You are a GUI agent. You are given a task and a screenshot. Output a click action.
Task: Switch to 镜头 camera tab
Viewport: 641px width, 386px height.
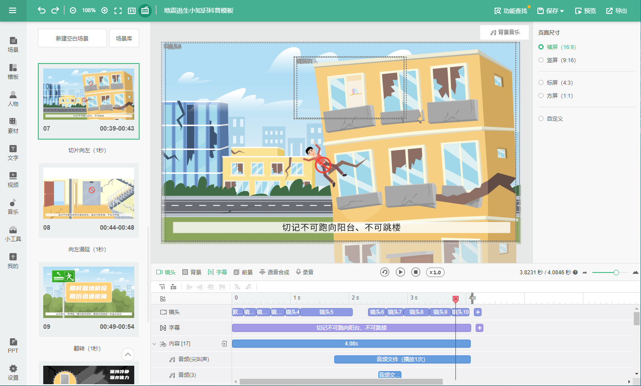(x=166, y=272)
